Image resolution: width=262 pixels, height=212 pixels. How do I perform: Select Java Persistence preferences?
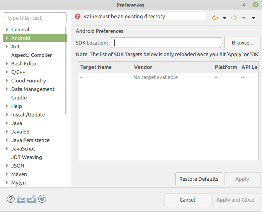click(31, 140)
